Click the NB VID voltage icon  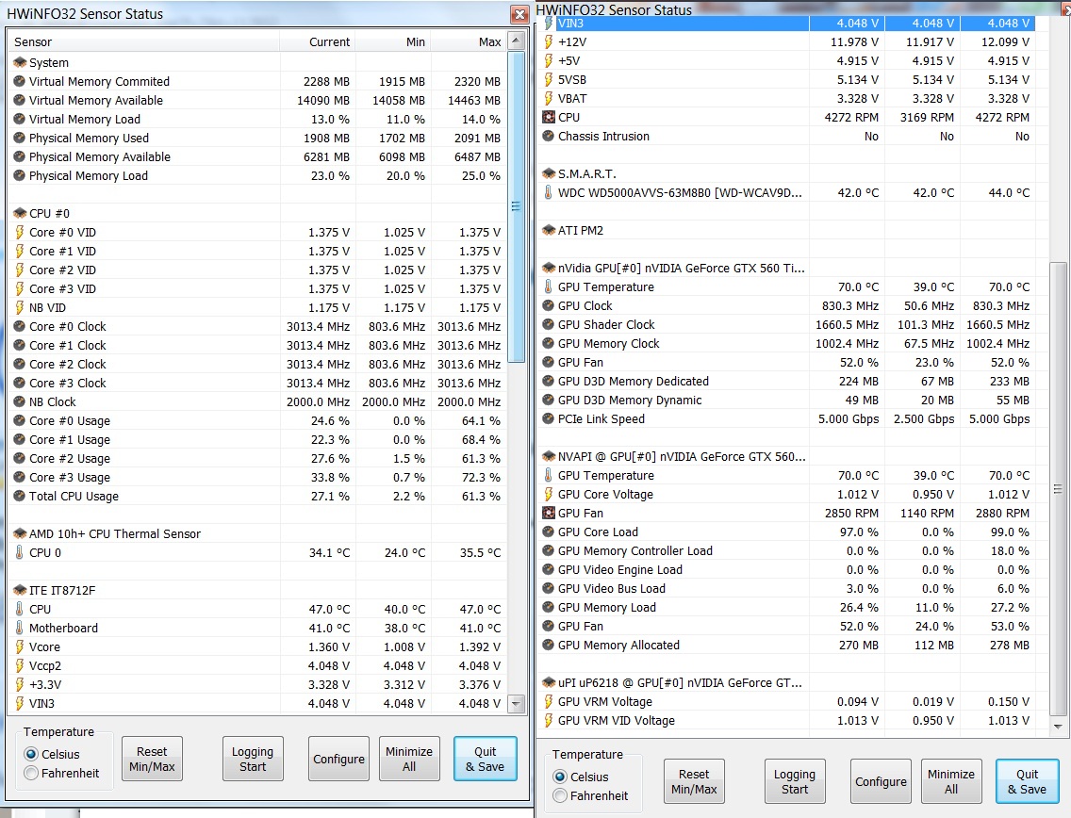(19, 308)
